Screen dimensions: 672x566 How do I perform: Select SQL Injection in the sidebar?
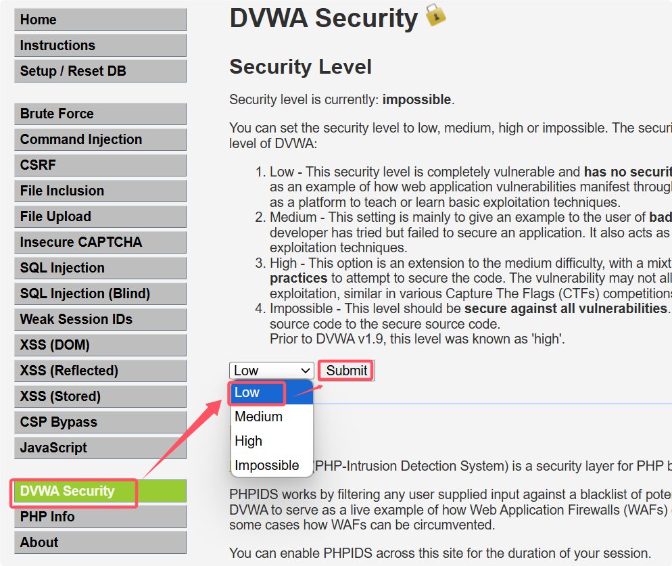(100, 268)
